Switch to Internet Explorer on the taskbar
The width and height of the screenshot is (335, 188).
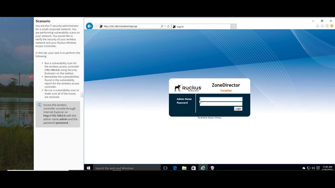(203, 168)
